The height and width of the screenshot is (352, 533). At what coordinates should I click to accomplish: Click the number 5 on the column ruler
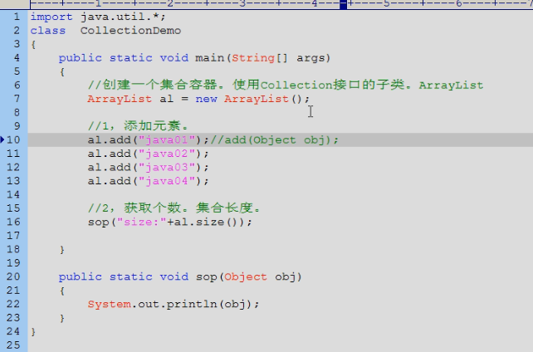387,4
